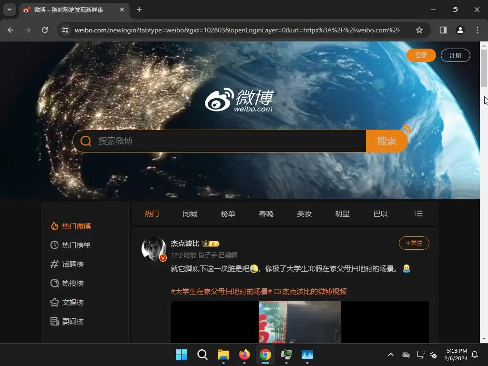Viewport: 488px width, 366px height.
Task: Open Windows taskbar search
Action: pos(202,355)
